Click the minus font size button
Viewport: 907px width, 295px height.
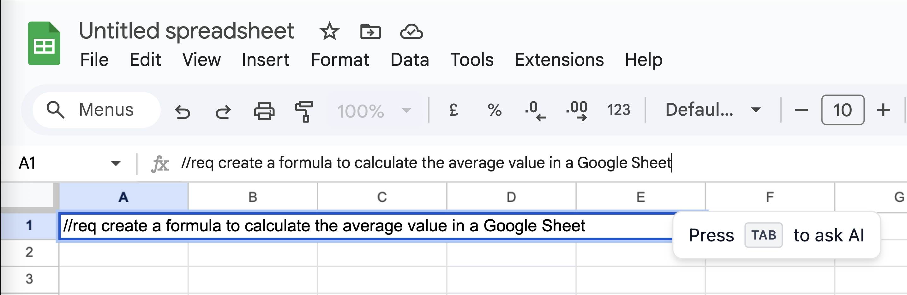click(x=801, y=110)
